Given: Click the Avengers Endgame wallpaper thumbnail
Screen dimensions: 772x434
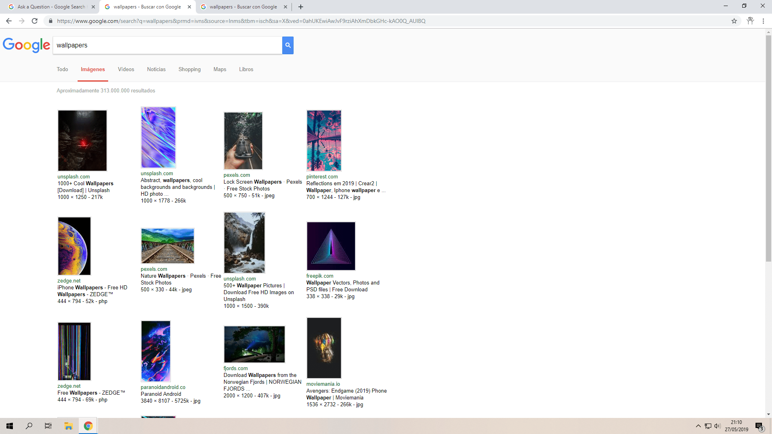Looking at the screenshot, I should 324,348.
